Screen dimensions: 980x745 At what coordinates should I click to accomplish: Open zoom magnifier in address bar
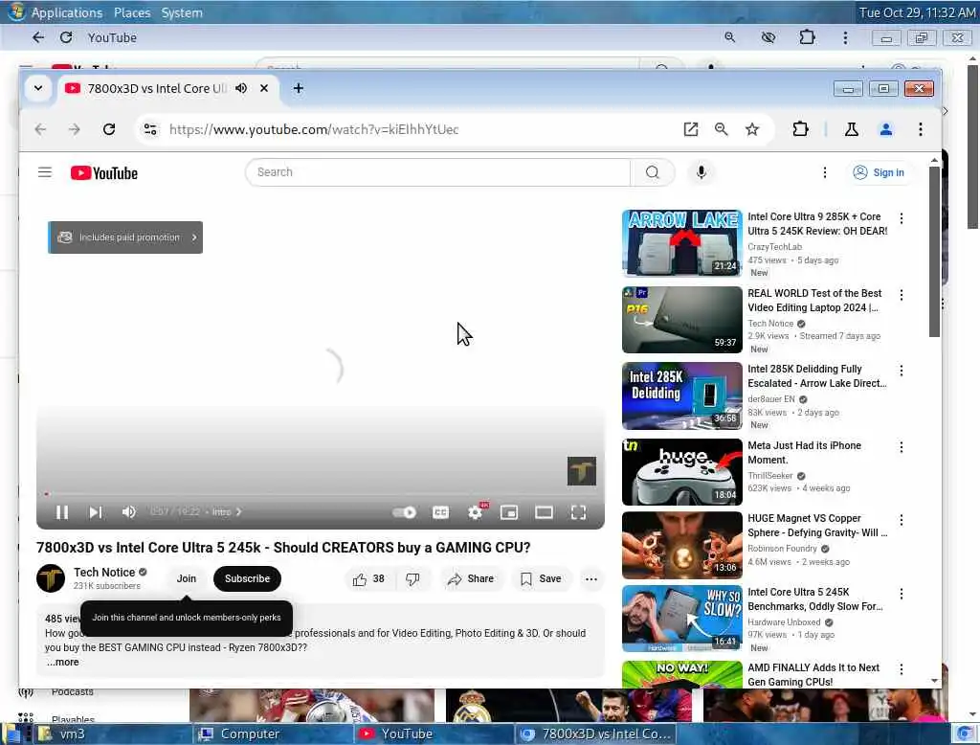[722, 129]
